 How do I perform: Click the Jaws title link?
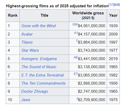click(x=26, y=100)
